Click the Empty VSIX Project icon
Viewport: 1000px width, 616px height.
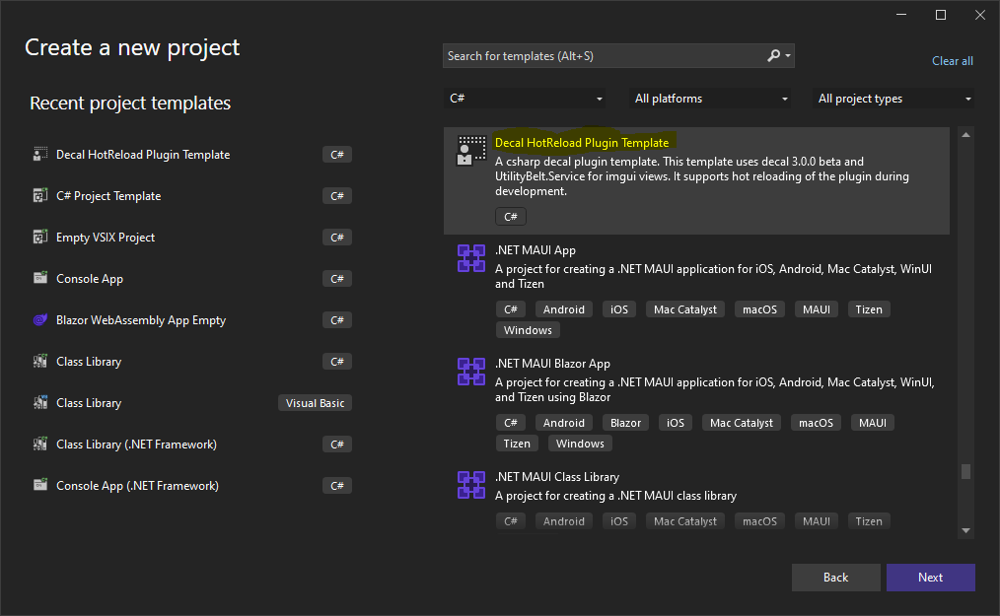point(40,238)
